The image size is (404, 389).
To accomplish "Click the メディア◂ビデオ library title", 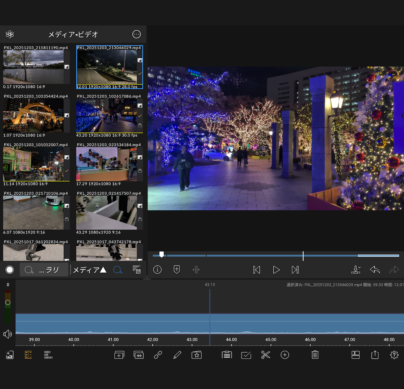I will click(73, 34).
